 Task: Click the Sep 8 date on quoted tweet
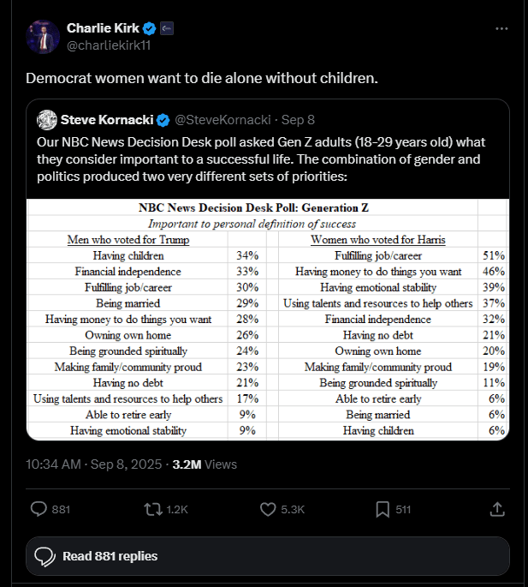[x=298, y=120]
